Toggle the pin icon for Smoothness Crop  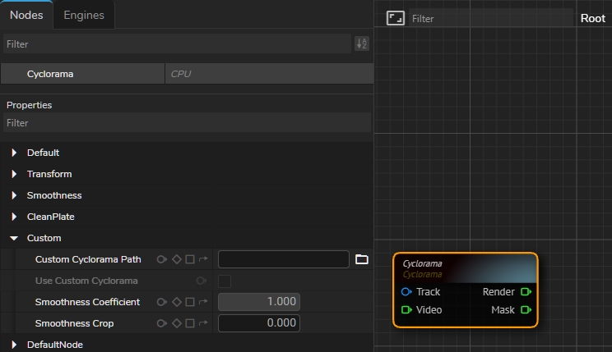pos(162,323)
